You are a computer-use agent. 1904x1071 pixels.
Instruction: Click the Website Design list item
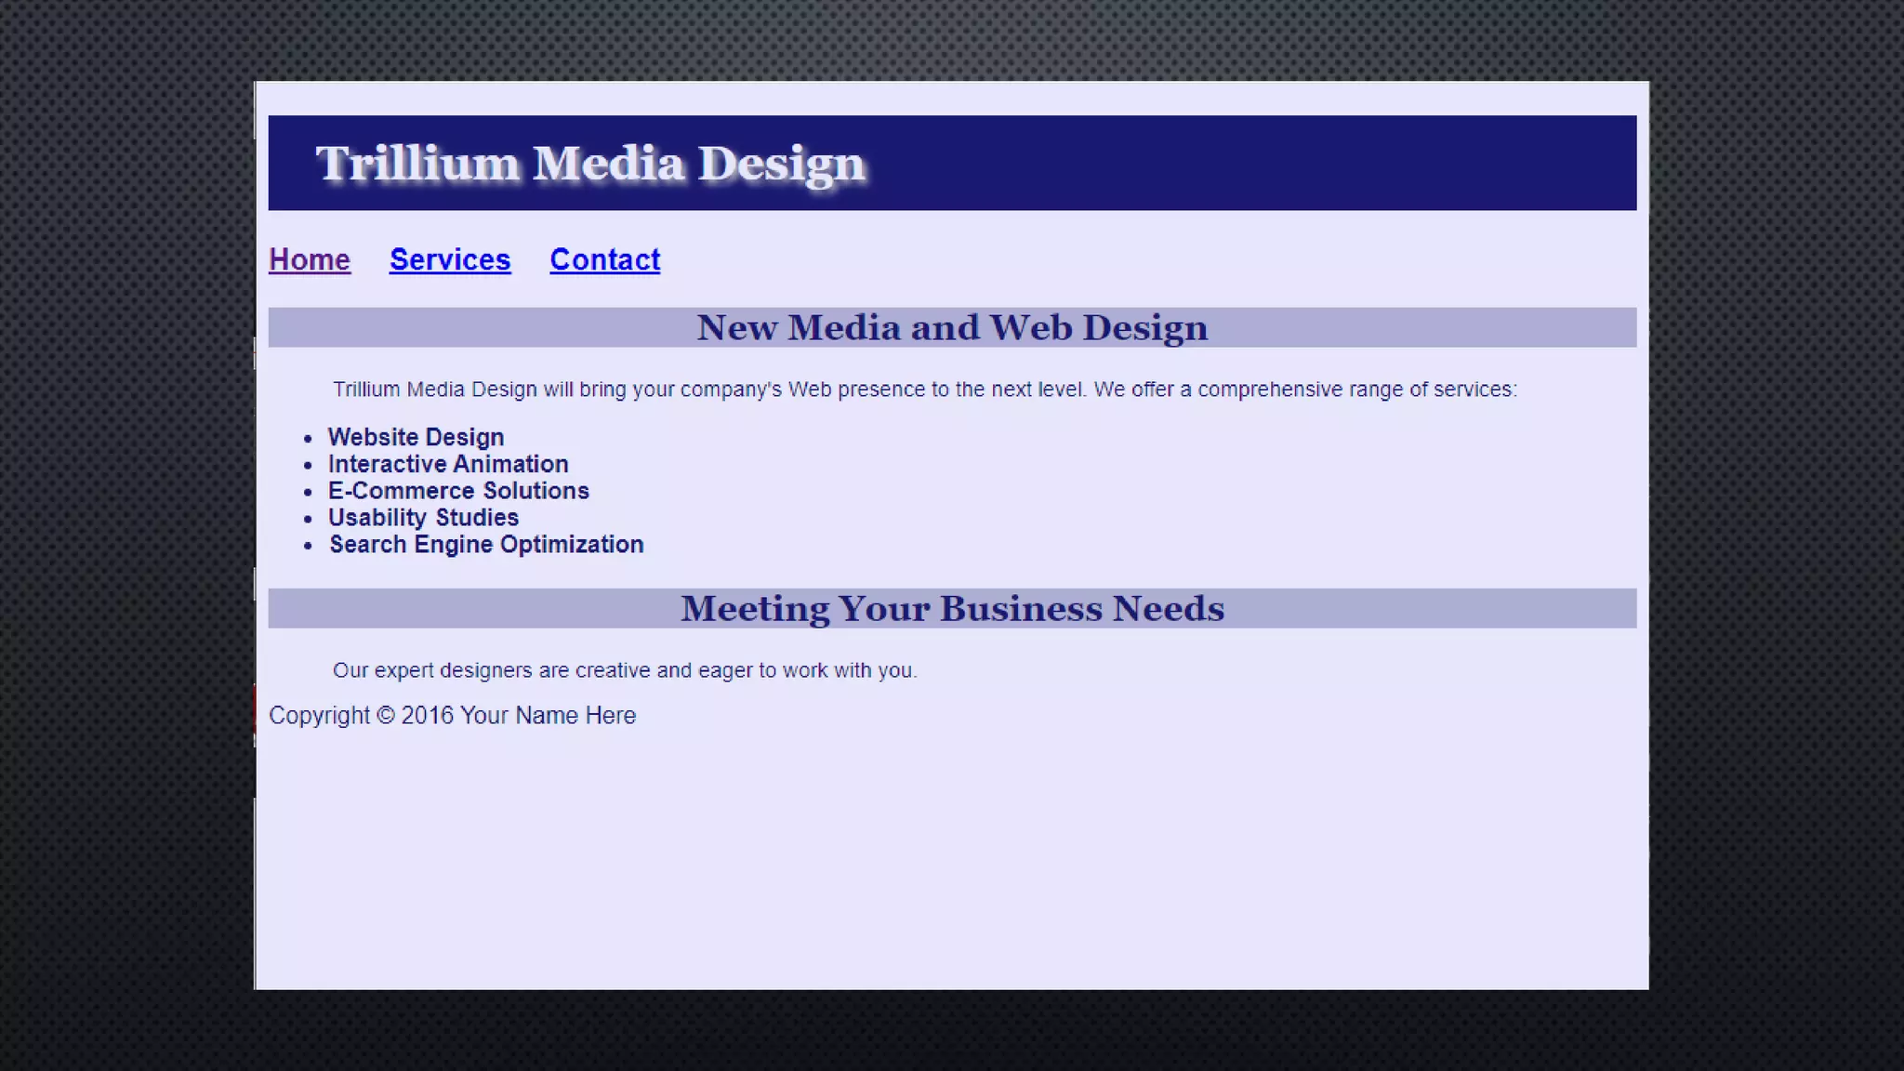pyautogui.click(x=416, y=437)
